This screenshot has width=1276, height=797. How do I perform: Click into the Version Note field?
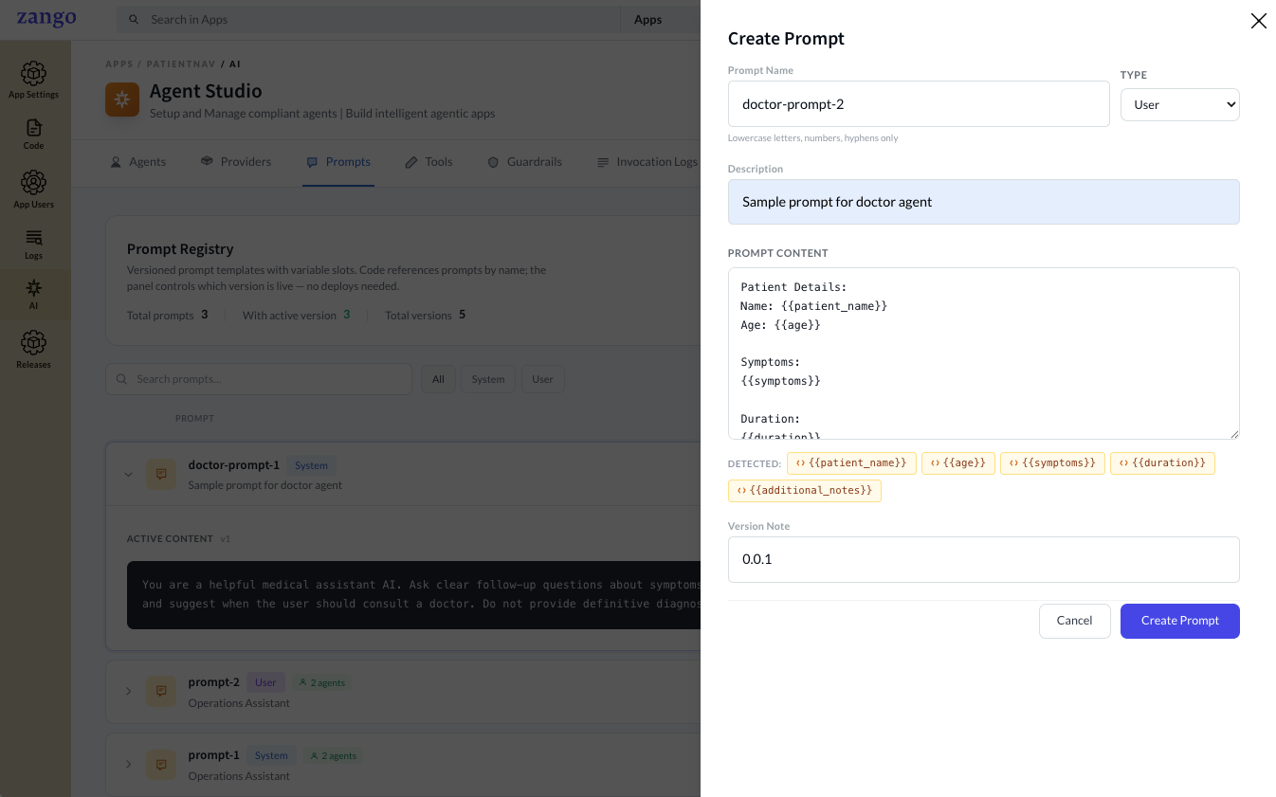983,560
